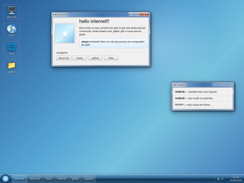244x183 pixels.
Task: Click the 'bem-vindo ao meu cantinho' paragraph
Action: point(113,31)
